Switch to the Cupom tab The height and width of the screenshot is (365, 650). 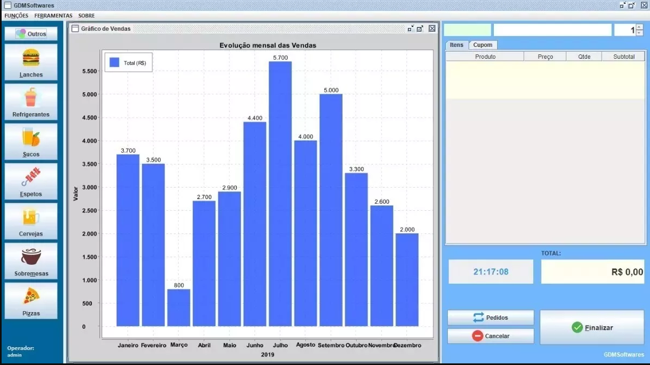483,45
